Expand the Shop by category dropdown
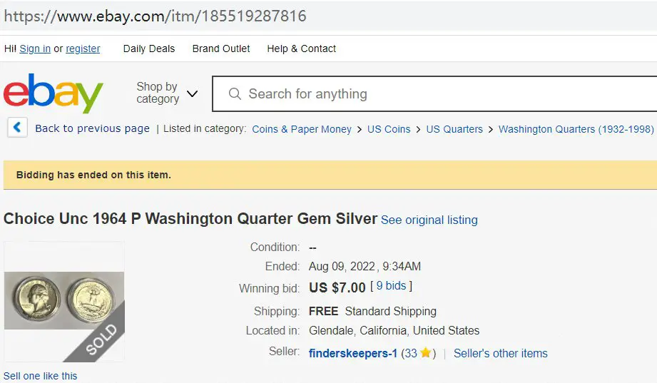Image resolution: width=657 pixels, height=383 pixels. click(x=167, y=93)
